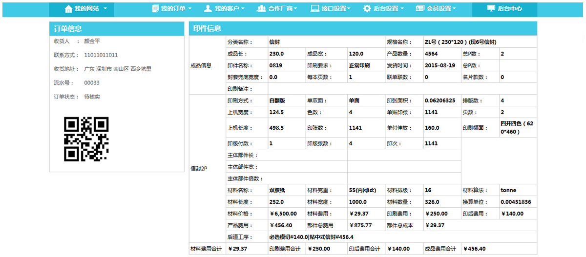This screenshot has width=586, height=257.
Task: Open the 我的客户 menu label
Action: (x=227, y=9)
